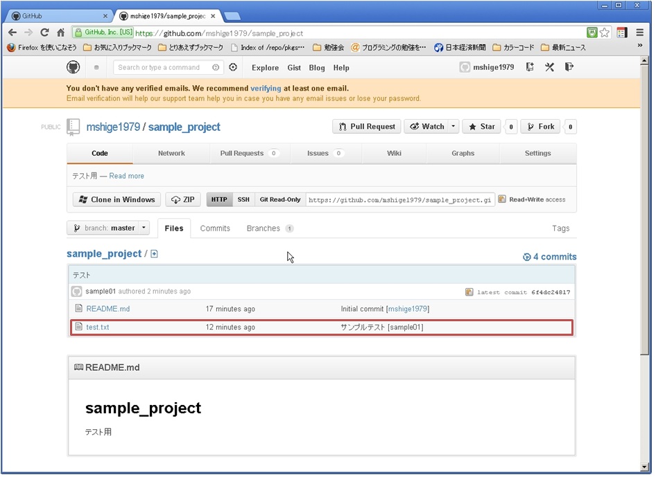Show more bookmarks chevron
The image size is (656, 477).
639,46
